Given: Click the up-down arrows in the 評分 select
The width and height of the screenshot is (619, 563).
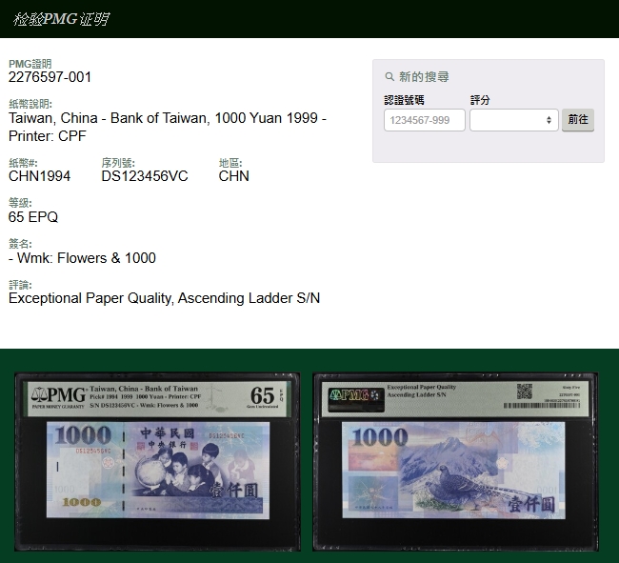Looking at the screenshot, I should (549, 120).
